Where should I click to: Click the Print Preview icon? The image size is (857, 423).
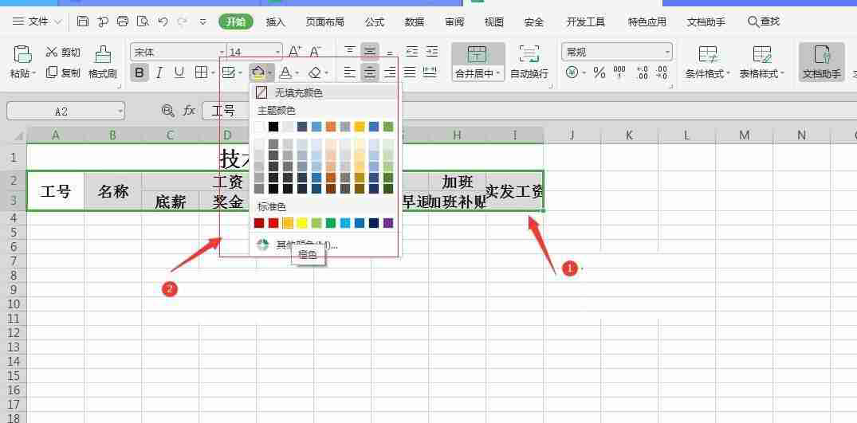(143, 22)
